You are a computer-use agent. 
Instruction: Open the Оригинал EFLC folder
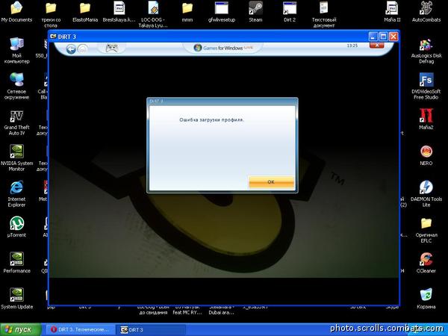426,230
